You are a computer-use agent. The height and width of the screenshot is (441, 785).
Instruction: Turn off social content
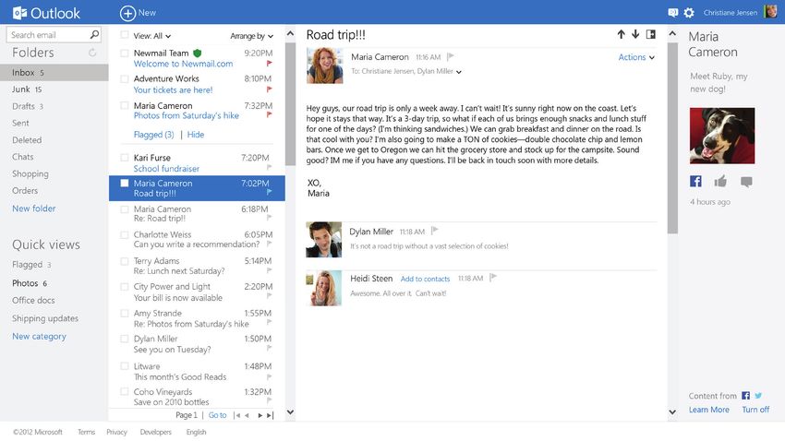click(755, 410)
